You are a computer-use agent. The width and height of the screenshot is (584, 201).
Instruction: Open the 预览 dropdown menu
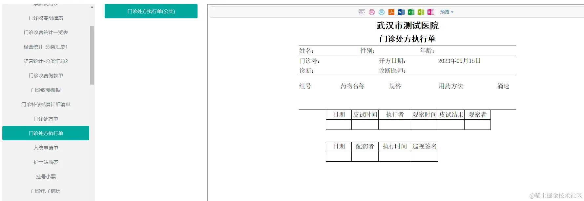coord(447,12)
